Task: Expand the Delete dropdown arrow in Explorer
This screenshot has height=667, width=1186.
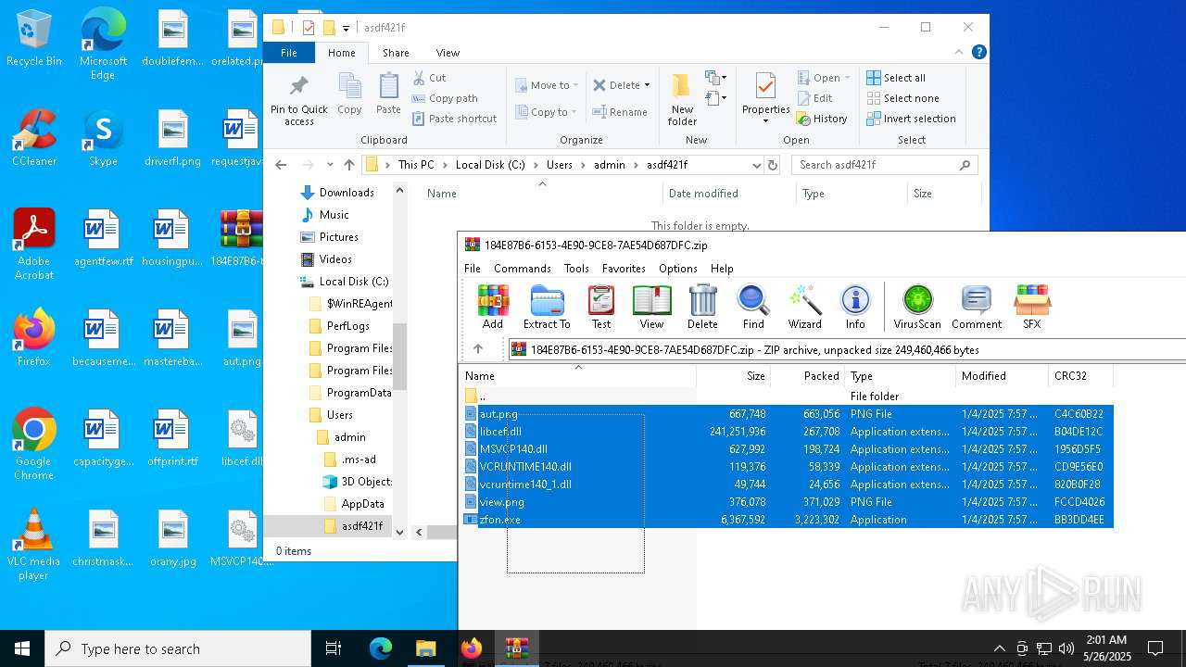Action: 647,85
